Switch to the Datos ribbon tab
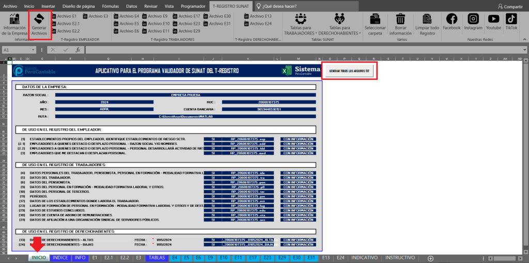The width and height of the screenshot is (529, 263). tap(132, 6)
